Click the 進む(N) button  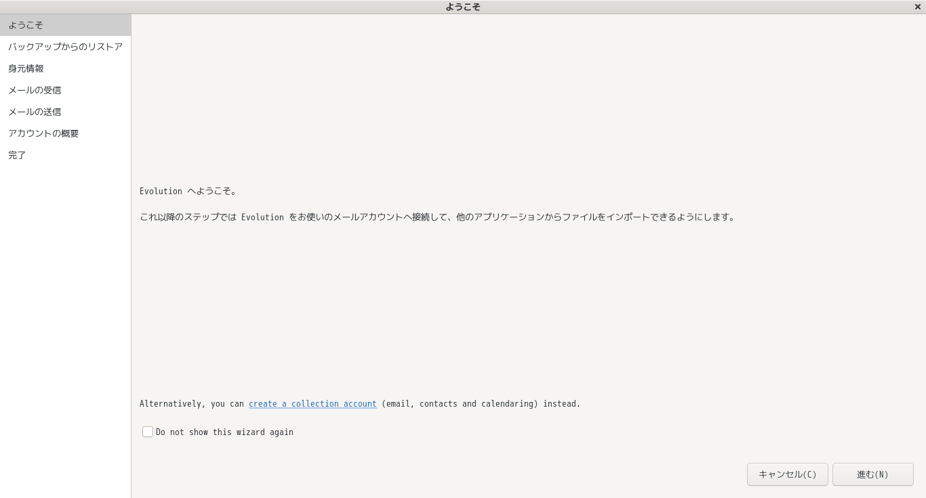pos(873,474)
